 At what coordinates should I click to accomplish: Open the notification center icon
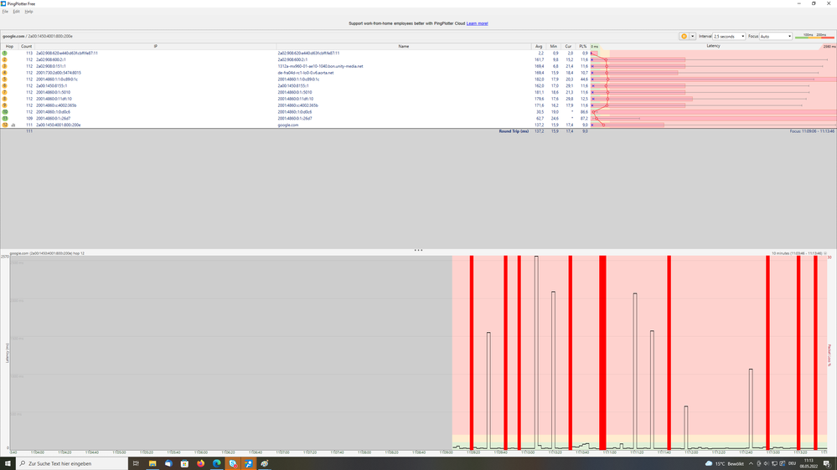click(x=826, y=463)
